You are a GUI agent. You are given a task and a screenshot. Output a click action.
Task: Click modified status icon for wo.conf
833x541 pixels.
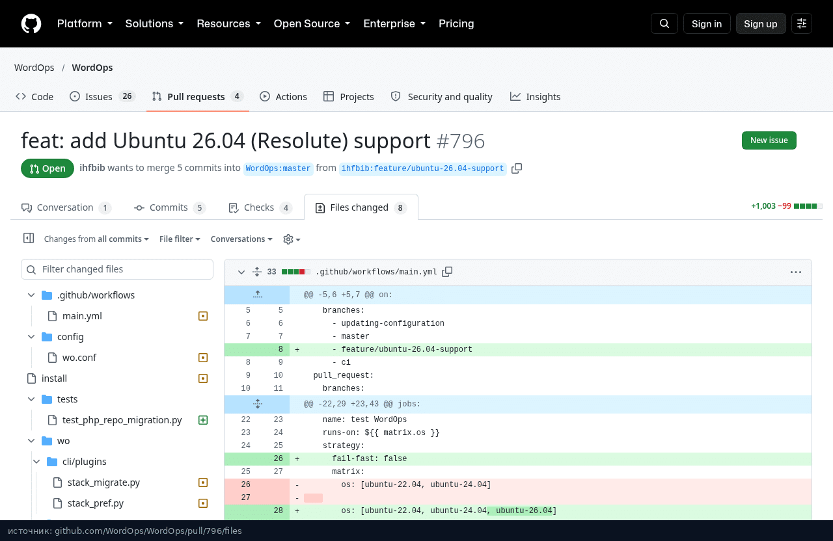tap(203, 358)
